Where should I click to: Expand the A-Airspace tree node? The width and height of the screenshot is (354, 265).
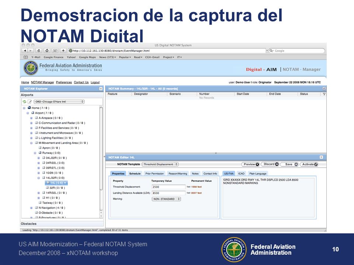click(x=31, y=118)
